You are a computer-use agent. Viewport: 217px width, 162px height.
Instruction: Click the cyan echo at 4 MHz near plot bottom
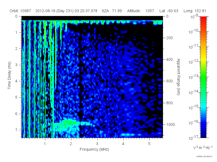[127, 134]
